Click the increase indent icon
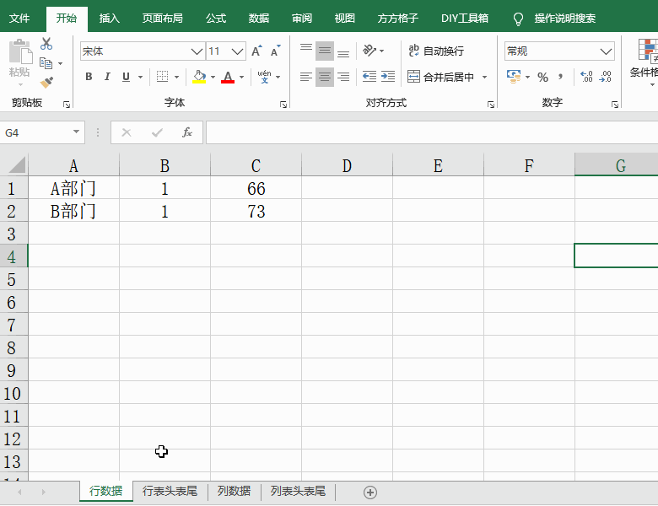This screenshot has width=658, height=506. pos(387,77)
